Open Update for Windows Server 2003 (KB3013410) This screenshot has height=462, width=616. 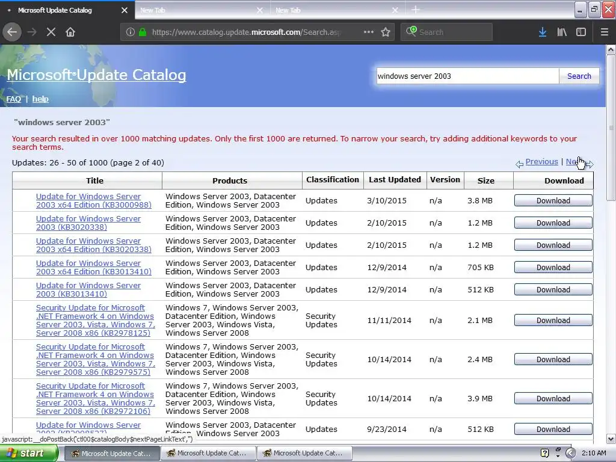88,290
